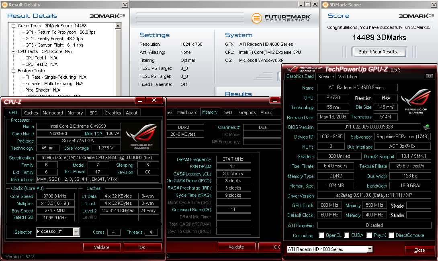Screen dimensions: 438x261
Task: Open About tab in front CPU-Z window
Action: click(131, 113)
